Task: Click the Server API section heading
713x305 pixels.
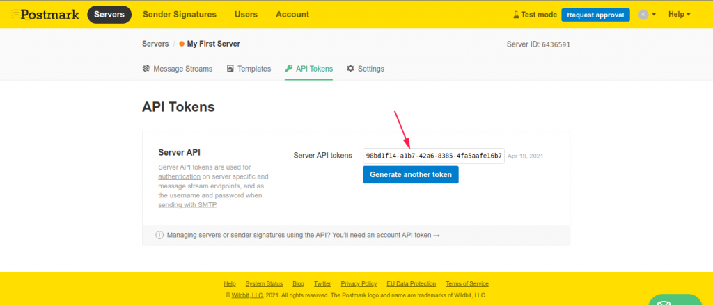Action: pos(179,152)
